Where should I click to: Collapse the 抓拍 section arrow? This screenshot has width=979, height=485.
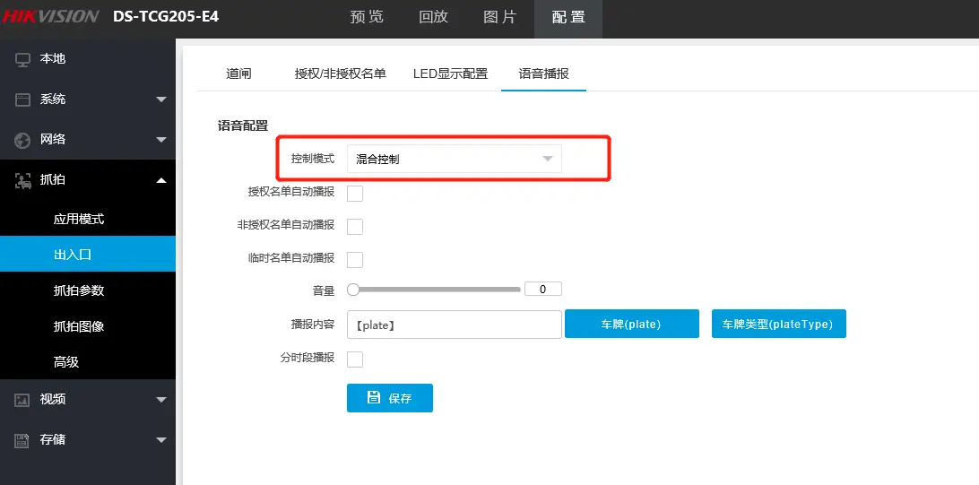161,180
